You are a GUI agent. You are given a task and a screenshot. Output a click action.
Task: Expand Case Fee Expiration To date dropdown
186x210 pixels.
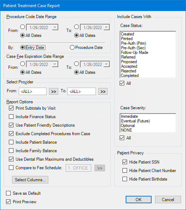pos(106,64)
